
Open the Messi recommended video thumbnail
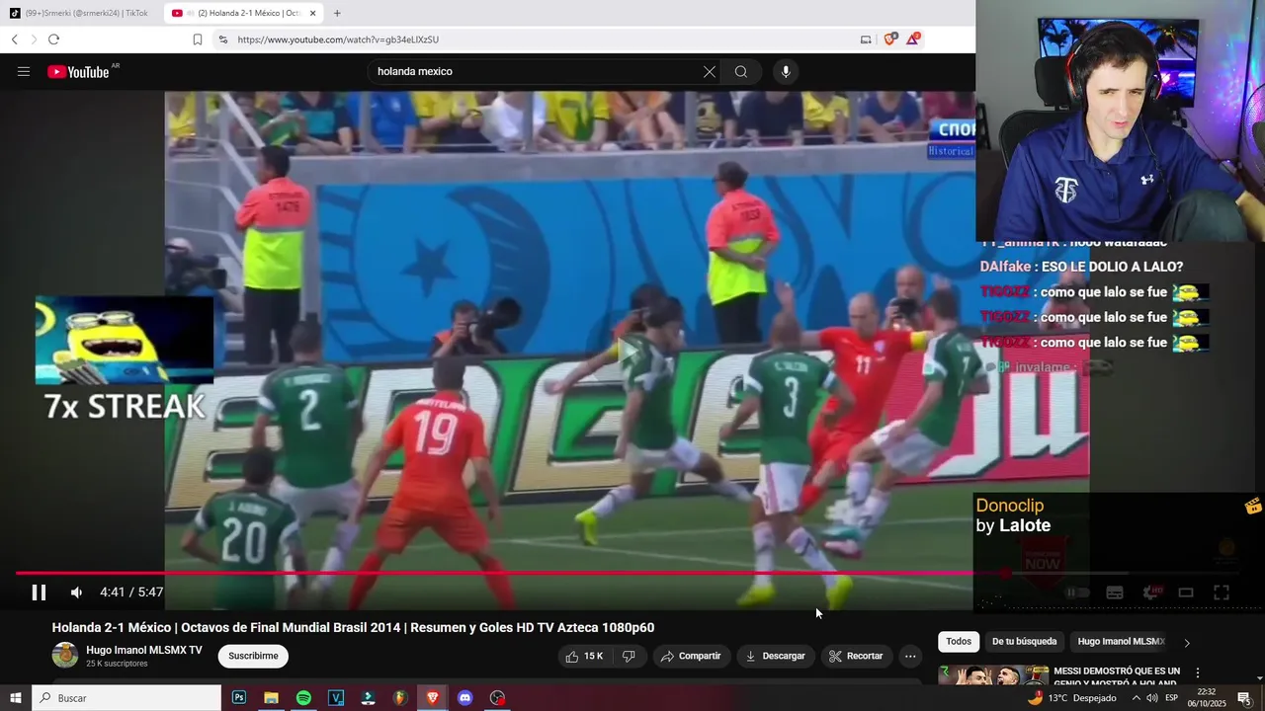[993, 675]
